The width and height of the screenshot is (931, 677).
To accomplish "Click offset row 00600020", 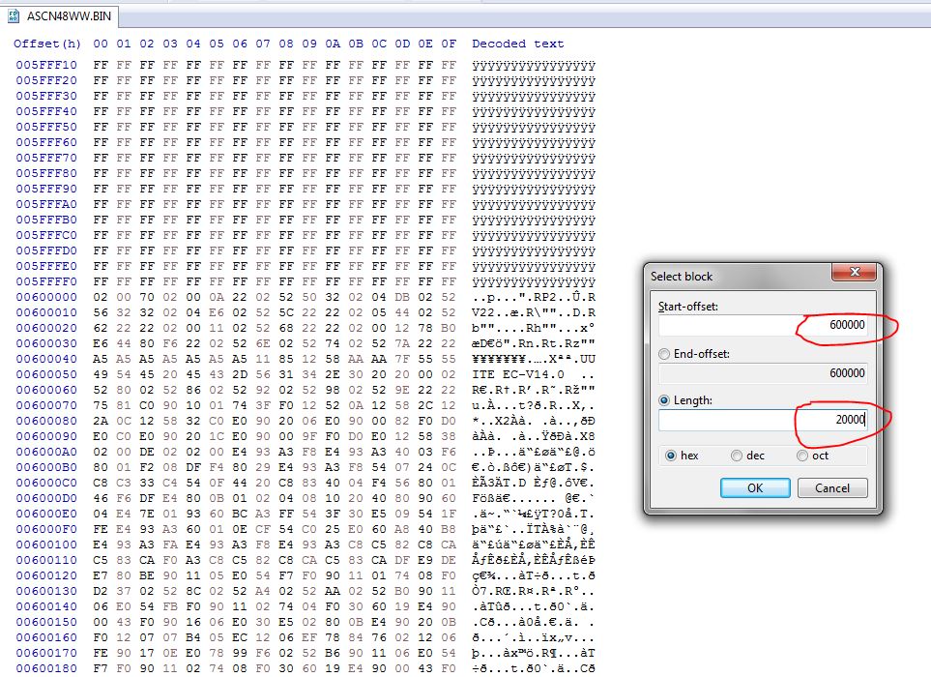I will coord(46,328).
